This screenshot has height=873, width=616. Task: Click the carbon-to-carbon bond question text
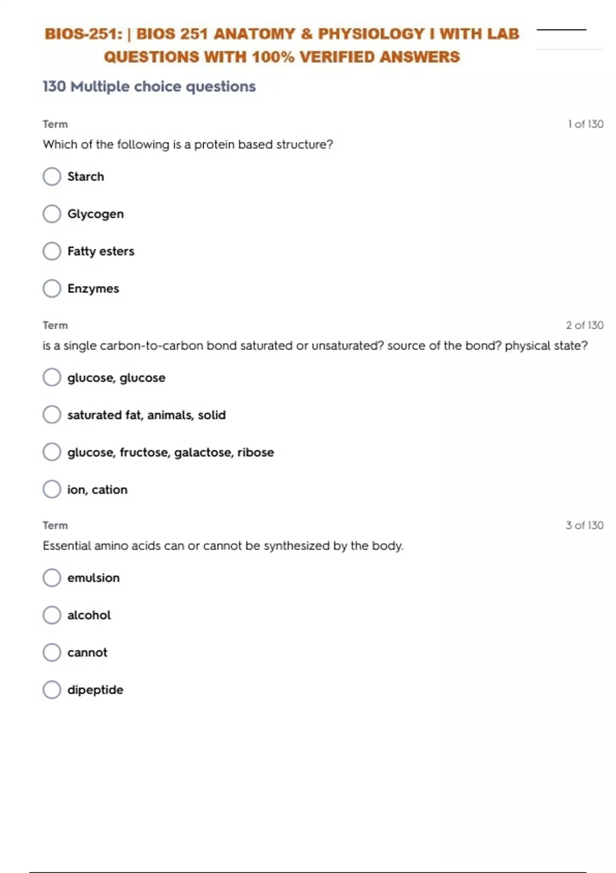pos(315,346)
